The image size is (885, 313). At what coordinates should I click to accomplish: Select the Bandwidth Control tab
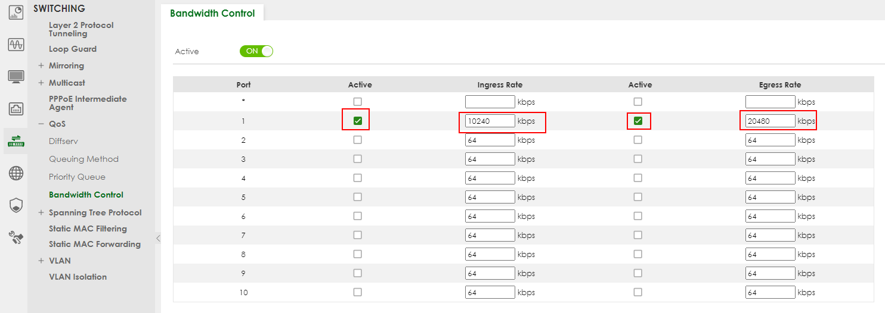coord(212,13)
